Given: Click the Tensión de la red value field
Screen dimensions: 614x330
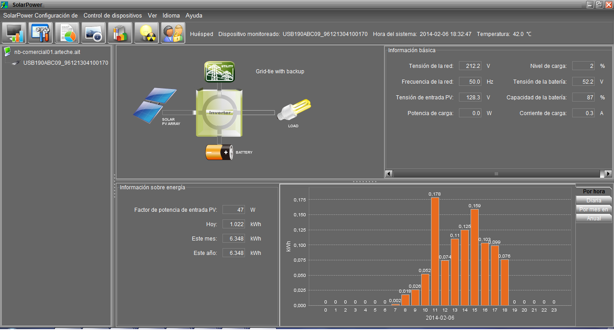Looking at the screenshot, I should pyautogui.click(x=470, y=66).
